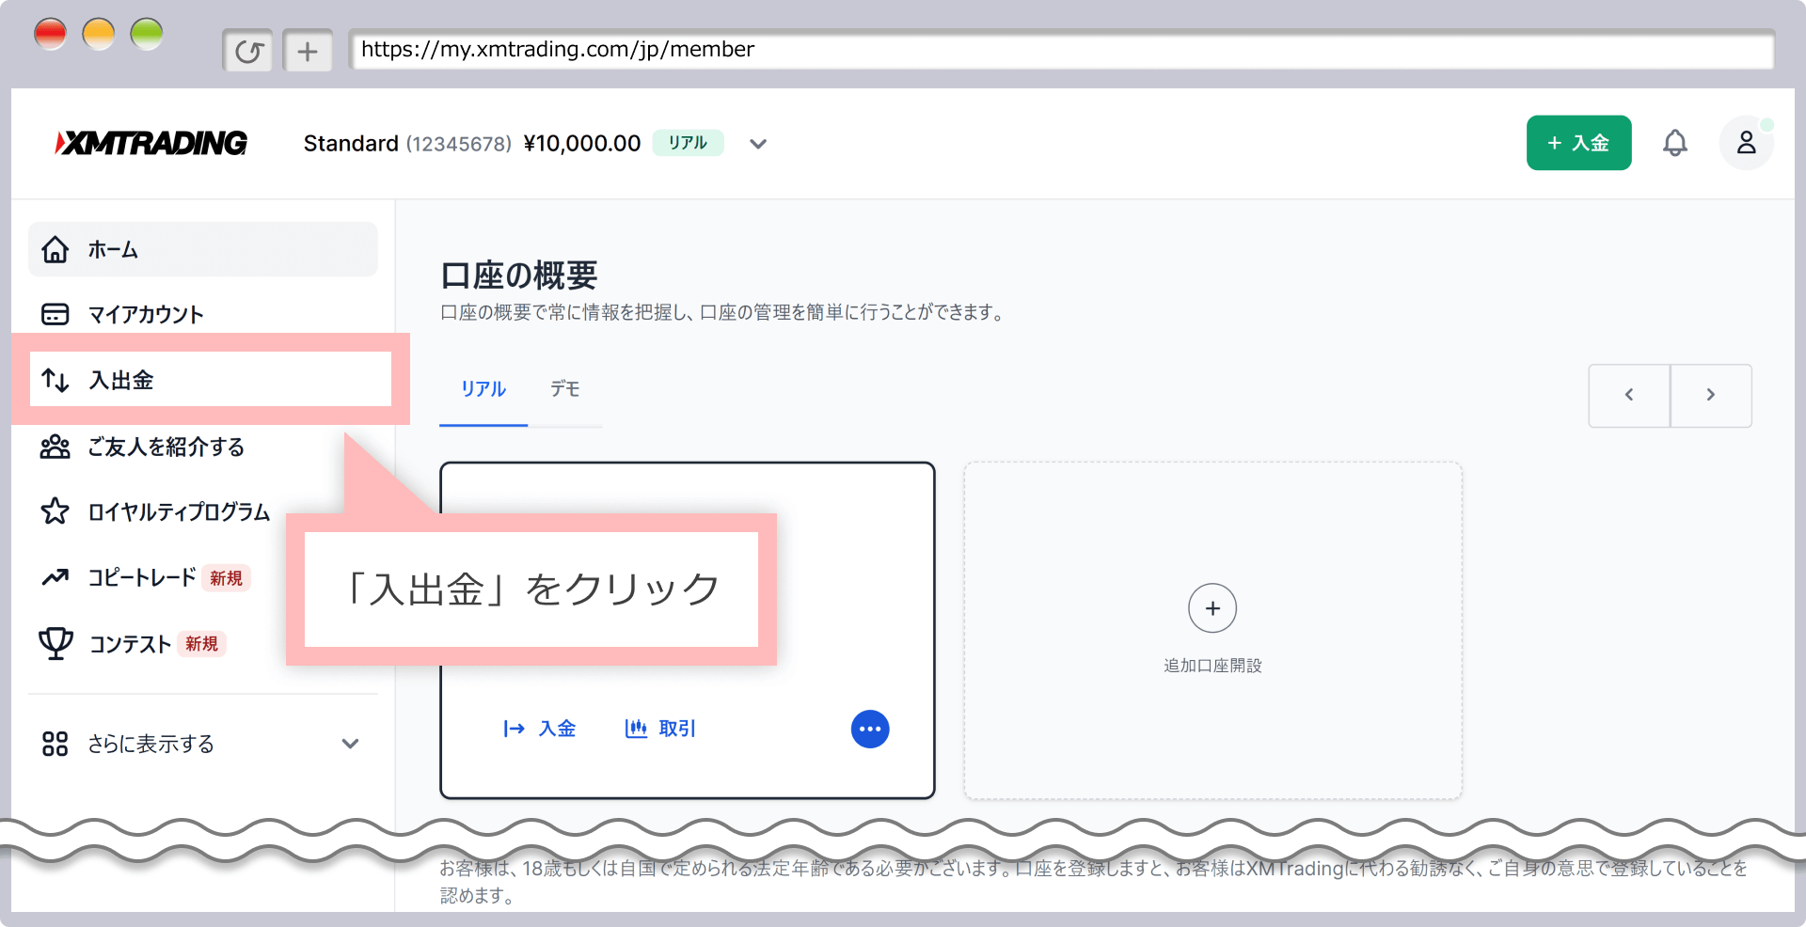Select the ロイヤルティプログラム star icon
Viewport: 1806px width, 927px height.
(x=55, y=512)
